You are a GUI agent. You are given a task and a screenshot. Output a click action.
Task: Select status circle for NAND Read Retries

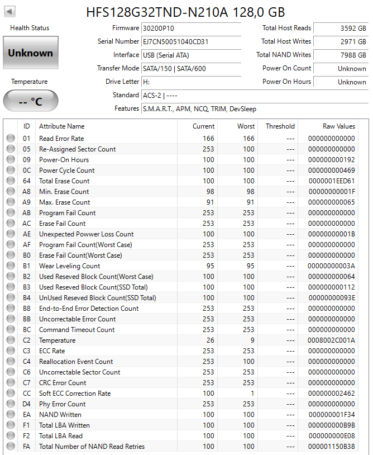[11, 446]
